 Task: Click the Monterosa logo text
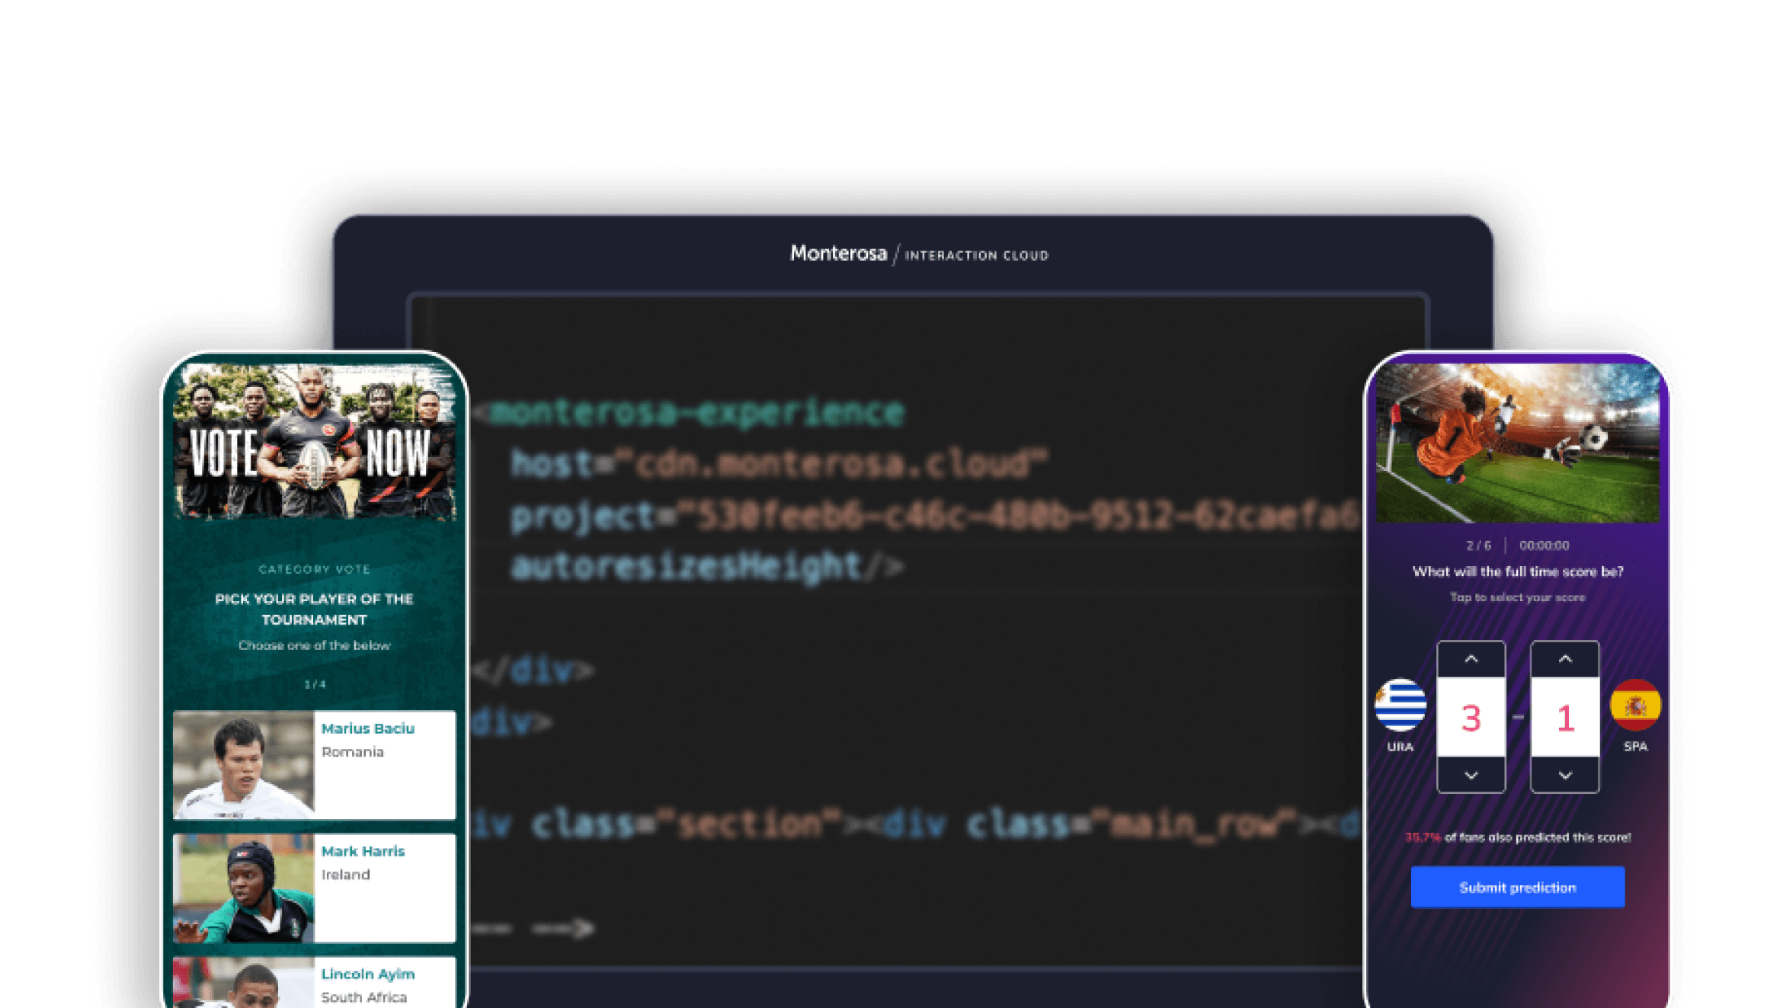tap(838, 254)
